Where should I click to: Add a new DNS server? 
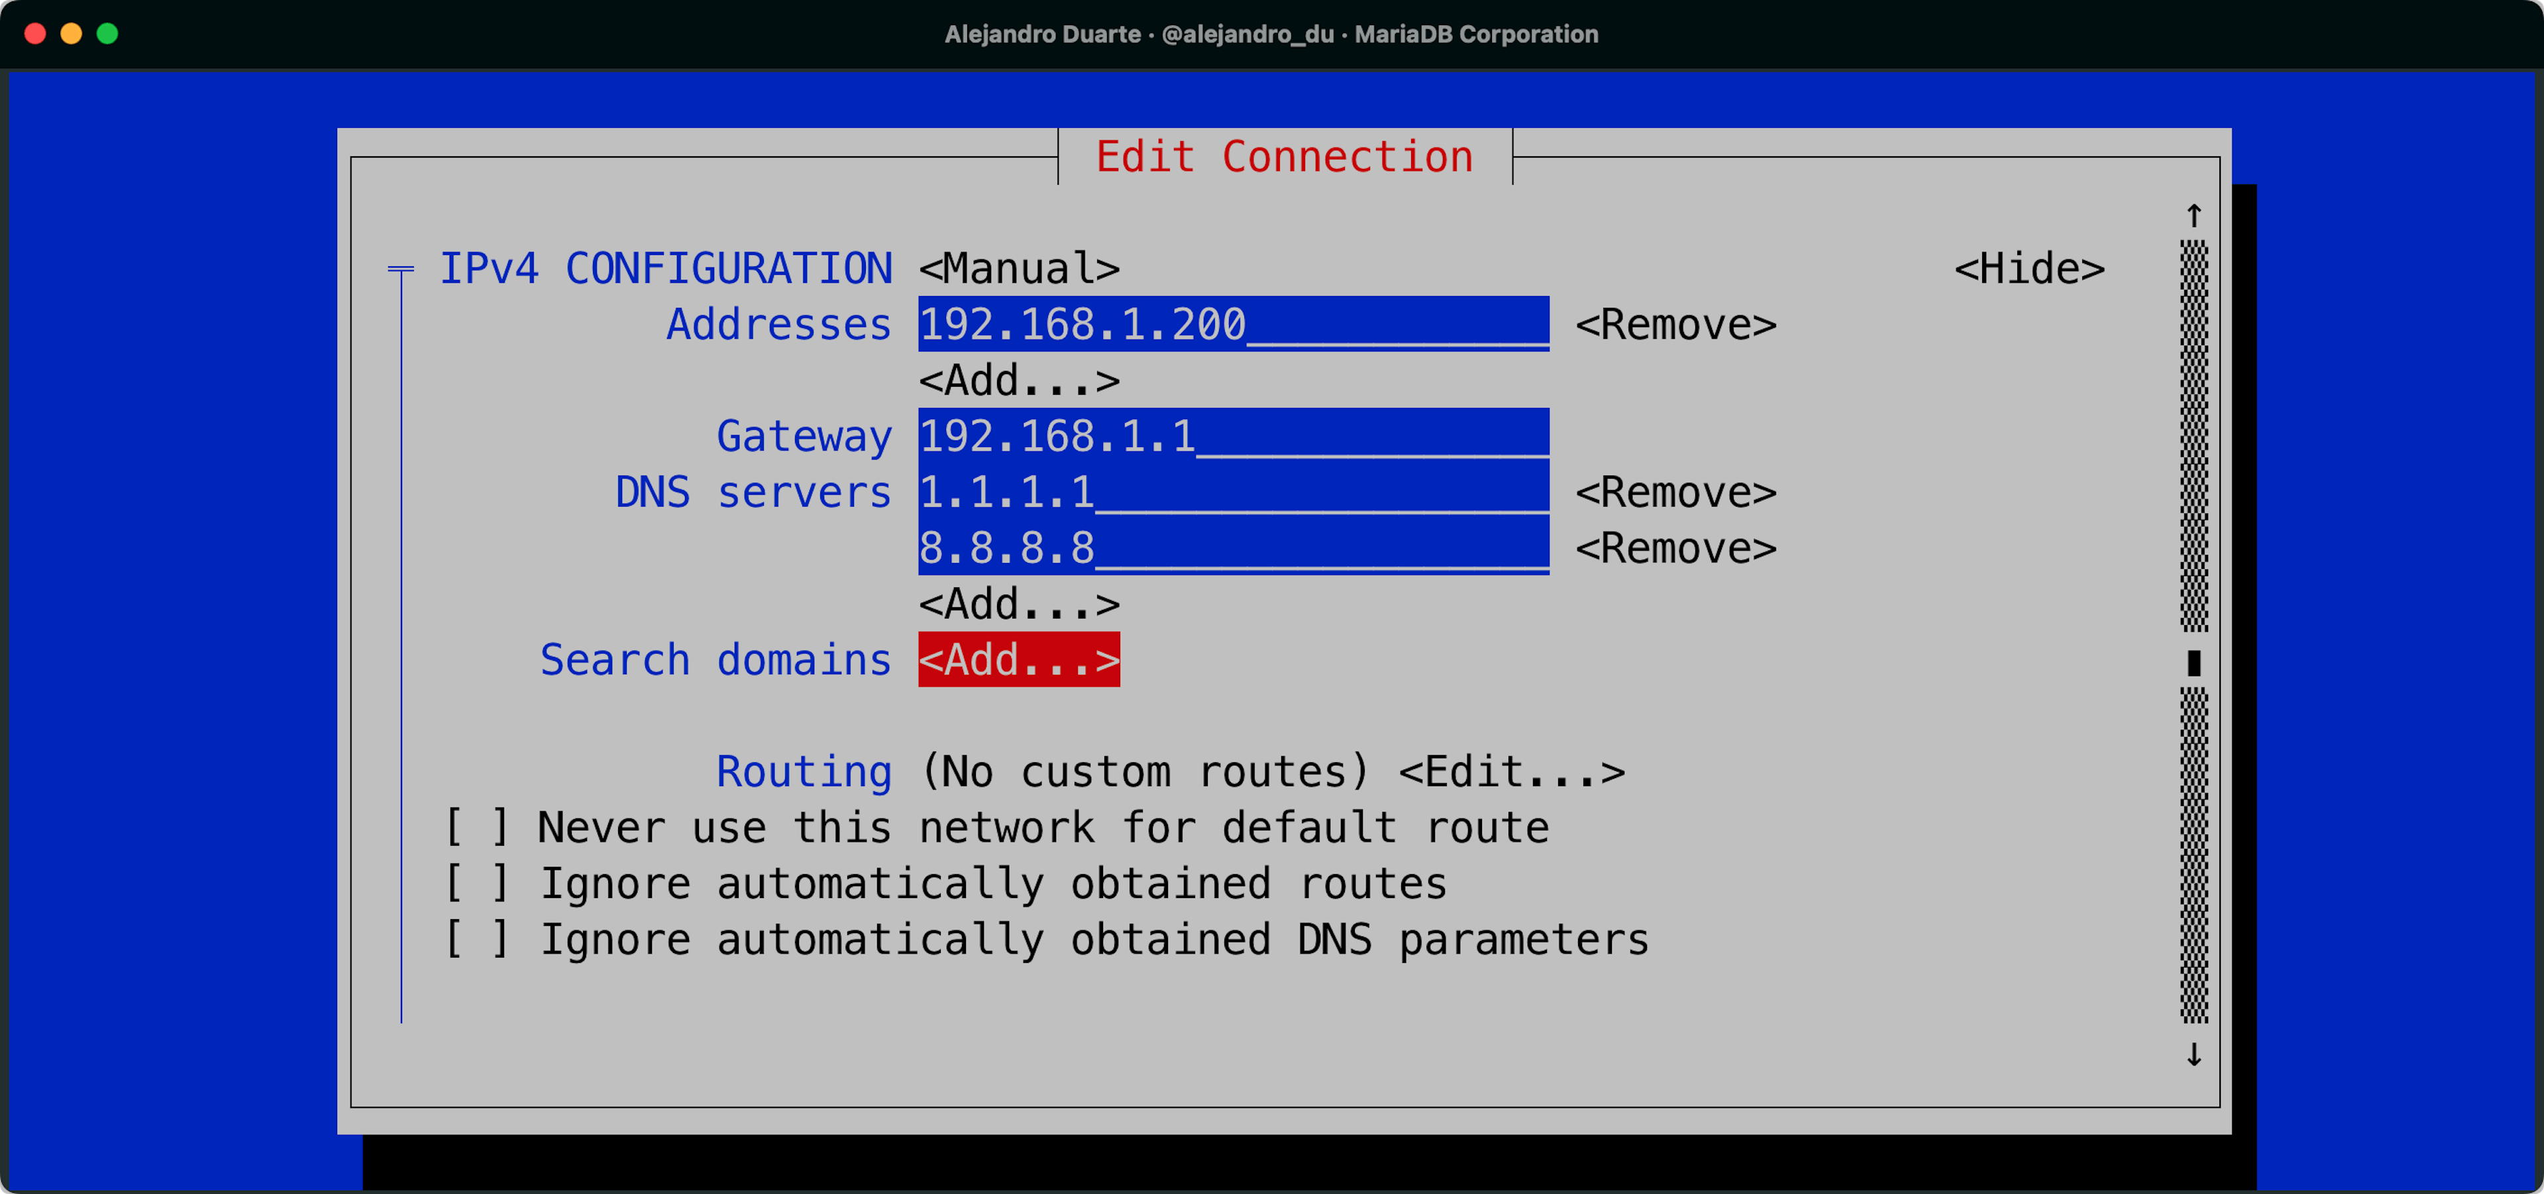click(1018, 604)
